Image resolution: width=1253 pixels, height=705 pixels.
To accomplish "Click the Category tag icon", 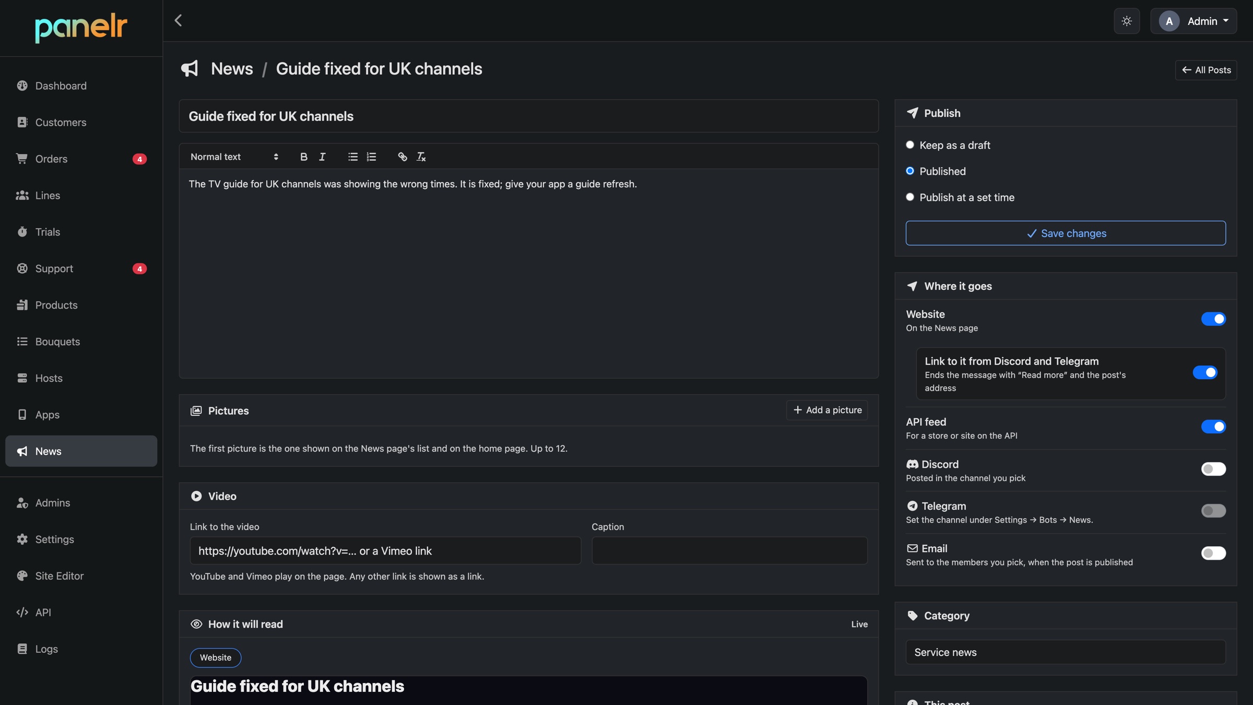I will pos(913,616).
